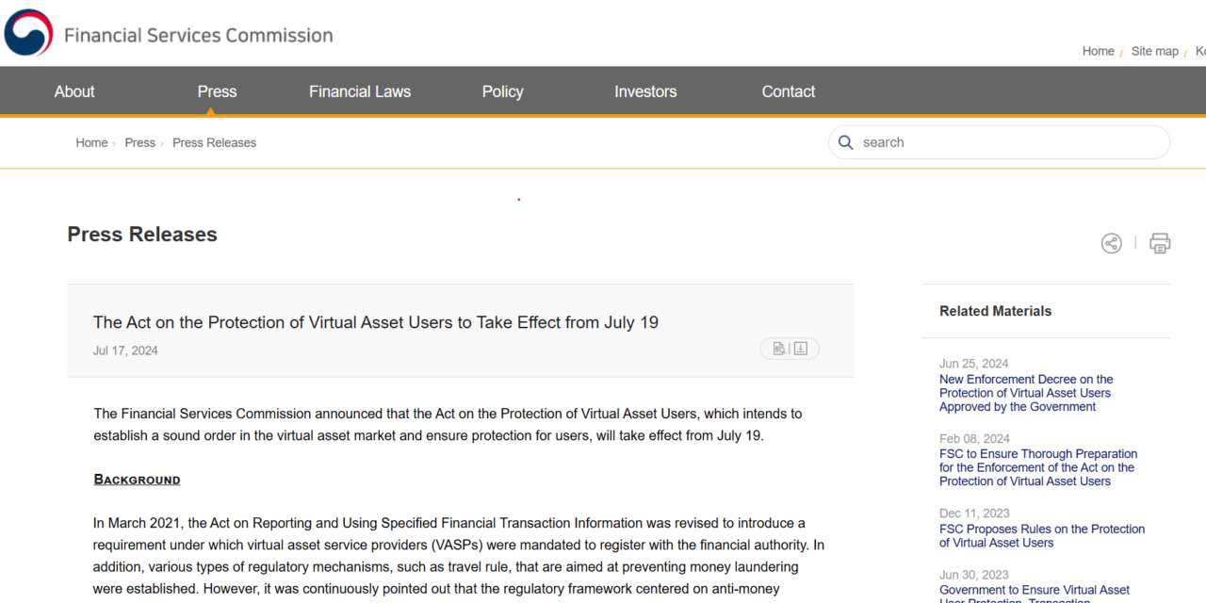Screen dimensions: 1206x603
Task: Click the Background section heading
Action: [137, 480]
